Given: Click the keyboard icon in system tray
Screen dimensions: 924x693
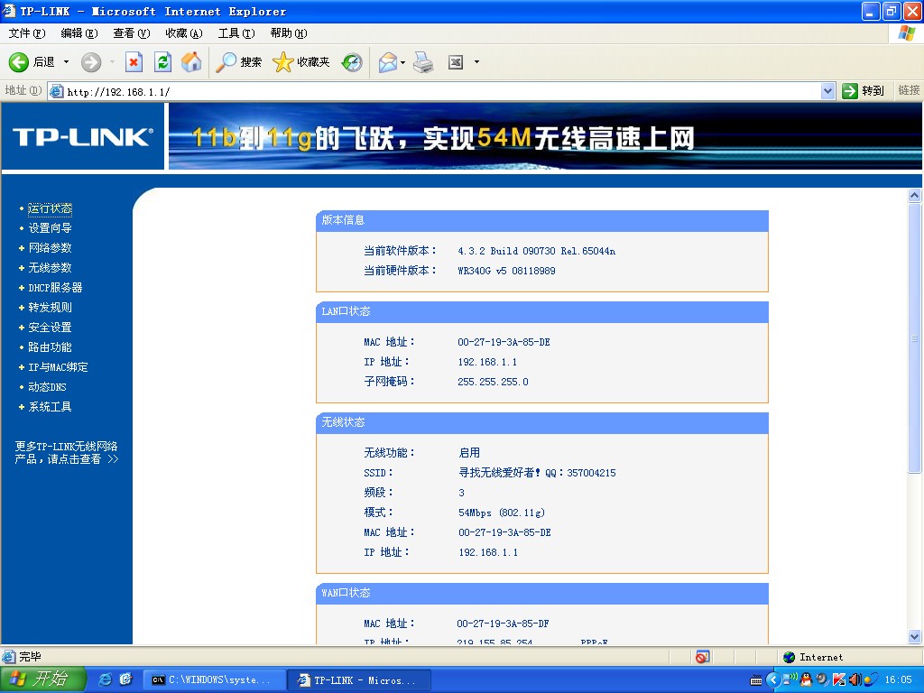Looking at the screenshot, I should 756,680.
